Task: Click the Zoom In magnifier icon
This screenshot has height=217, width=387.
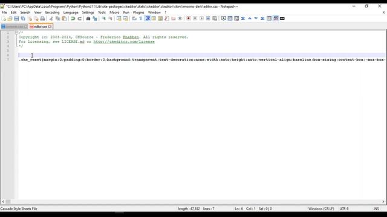Action: (103, 19)
